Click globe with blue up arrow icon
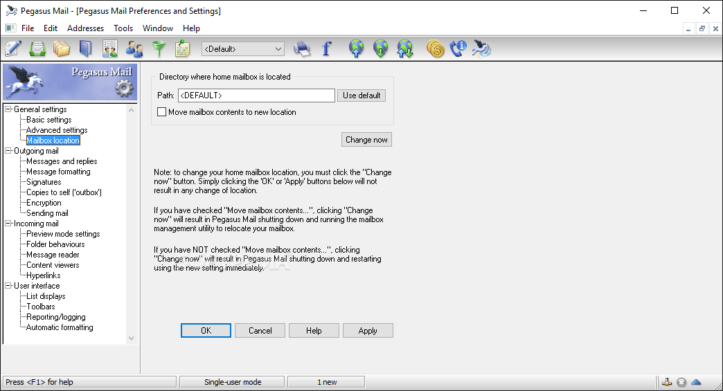 pos(357,48)
